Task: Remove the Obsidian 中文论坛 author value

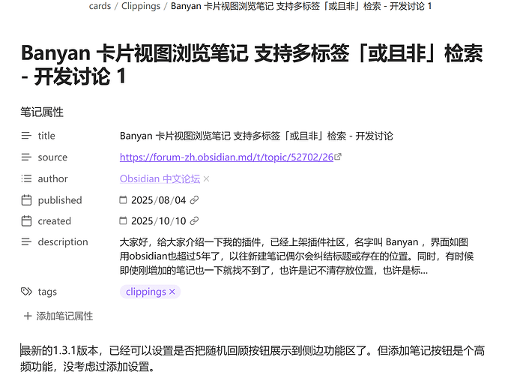Action: [207, 179]
